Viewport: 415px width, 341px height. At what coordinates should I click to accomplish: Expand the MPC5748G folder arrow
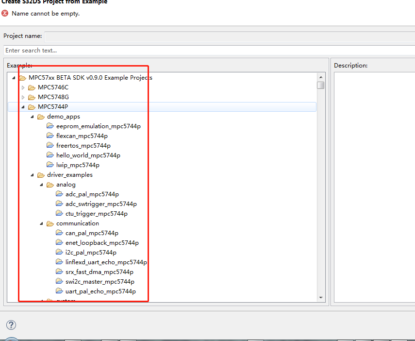click(23, 97)
